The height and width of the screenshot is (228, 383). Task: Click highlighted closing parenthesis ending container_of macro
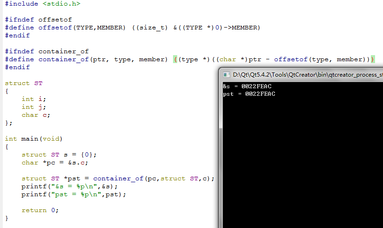[x=373, y=59]
